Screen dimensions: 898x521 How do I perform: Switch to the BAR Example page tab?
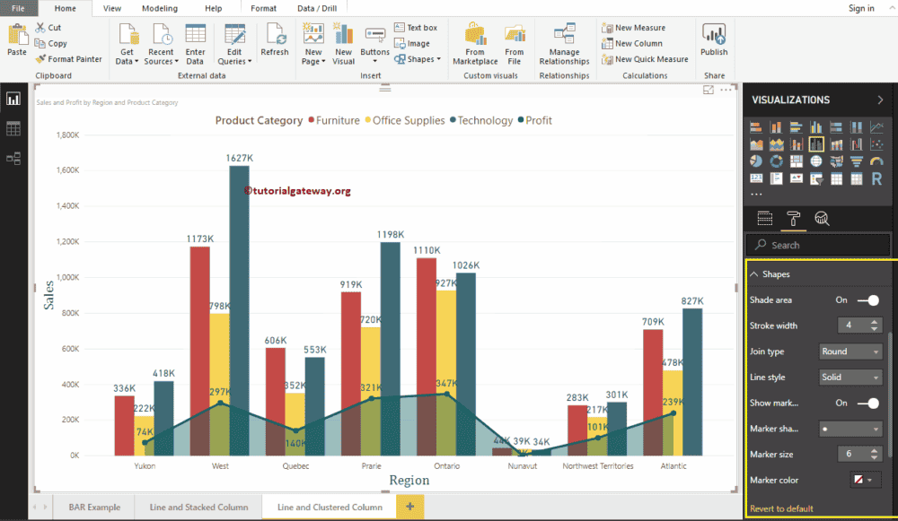(94, 508)
